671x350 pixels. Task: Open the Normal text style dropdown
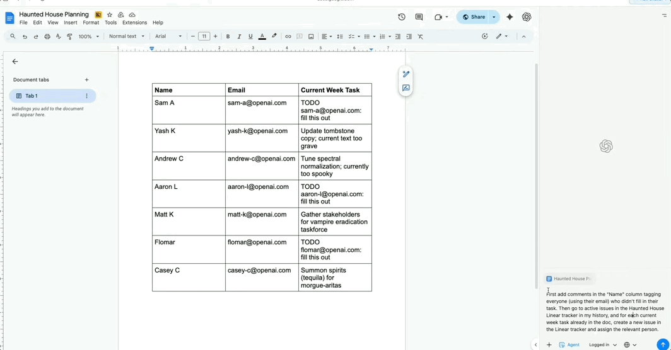(126, 37)
